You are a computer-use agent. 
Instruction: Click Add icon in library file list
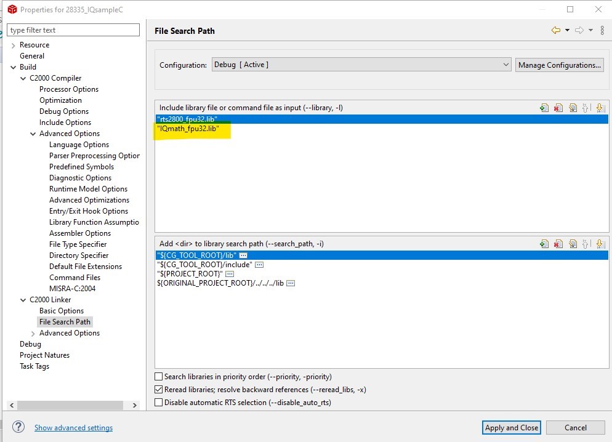[544, 108]
